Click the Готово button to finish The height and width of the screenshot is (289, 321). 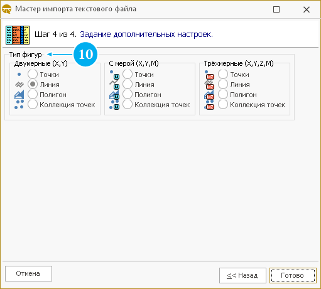(x=293, y=275)
